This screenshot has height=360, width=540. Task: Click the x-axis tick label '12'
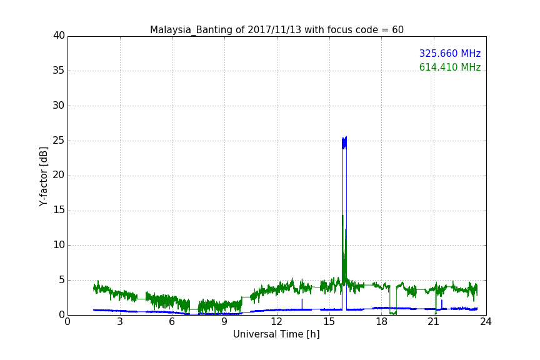point(276,322)
